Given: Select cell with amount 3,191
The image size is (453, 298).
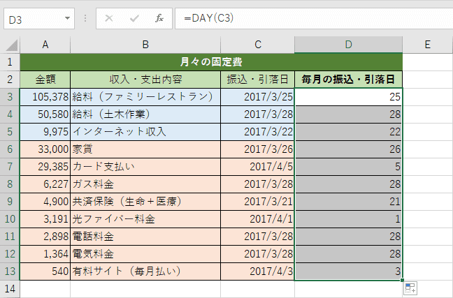Looking at the screenshot, I should [45, 219].
